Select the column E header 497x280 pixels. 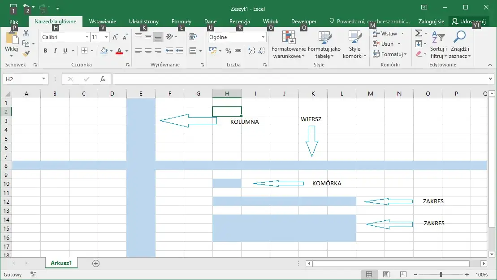[x=141, y=93]
